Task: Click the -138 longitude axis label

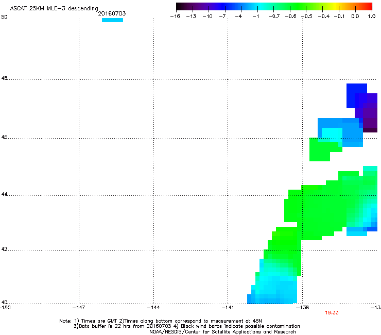Action: [x=303, y=308]
